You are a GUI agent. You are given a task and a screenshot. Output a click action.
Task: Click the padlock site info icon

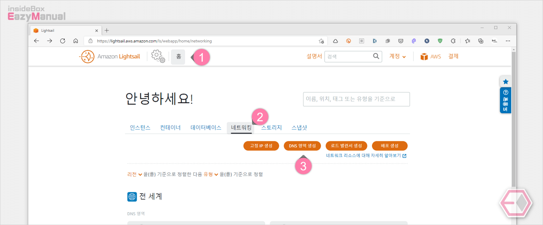[x=90, y=41]
